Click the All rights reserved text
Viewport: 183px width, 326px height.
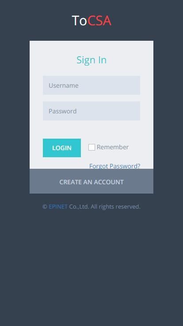(x=115, y=207)
